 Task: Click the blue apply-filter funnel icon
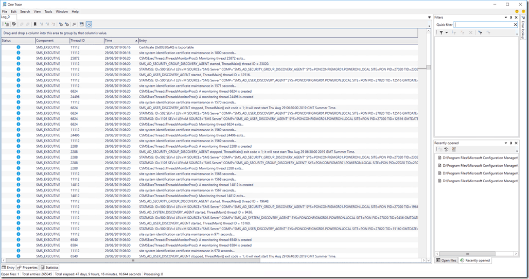coord(480,32)
